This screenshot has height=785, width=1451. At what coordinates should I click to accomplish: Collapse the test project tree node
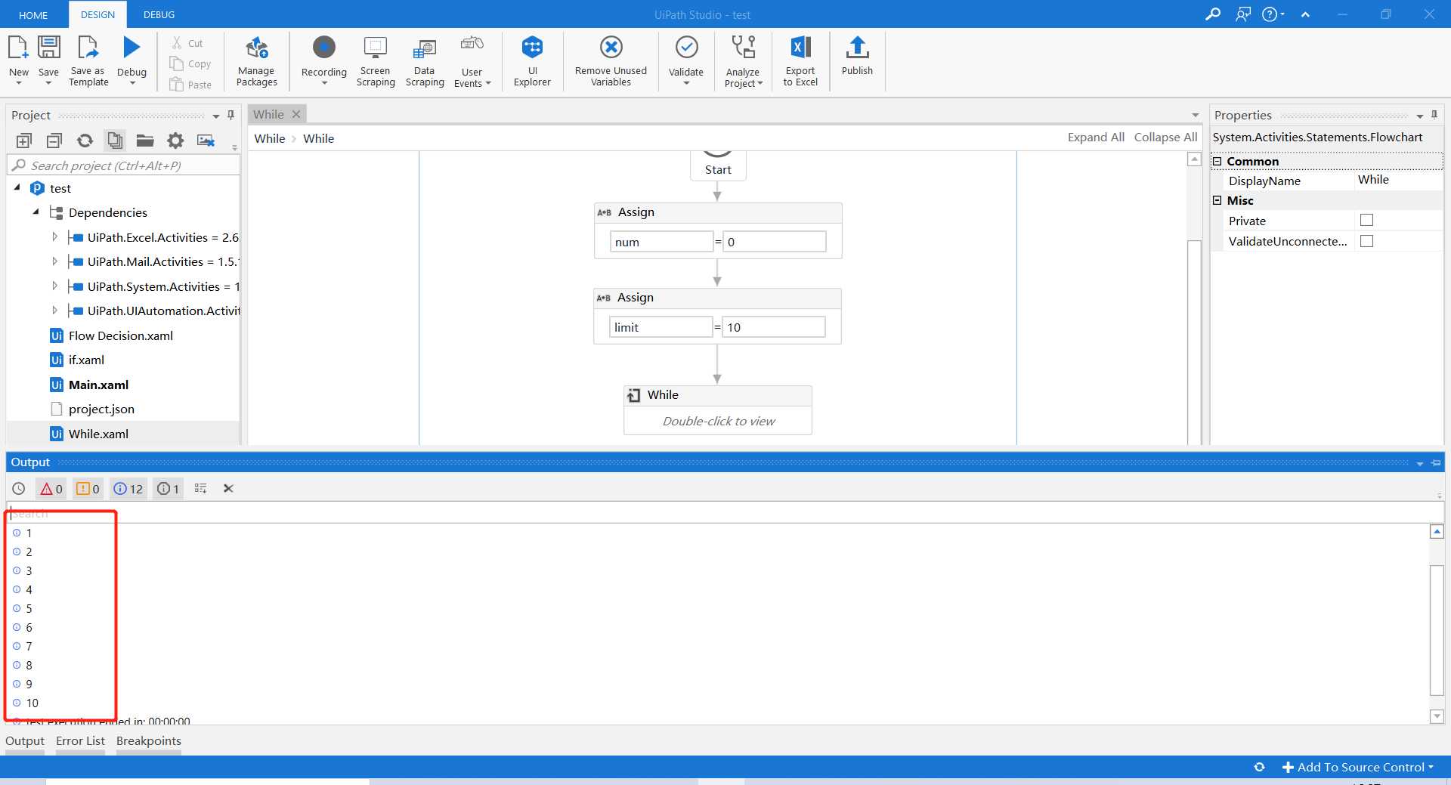pyautogui.click(x=17, y=187)
